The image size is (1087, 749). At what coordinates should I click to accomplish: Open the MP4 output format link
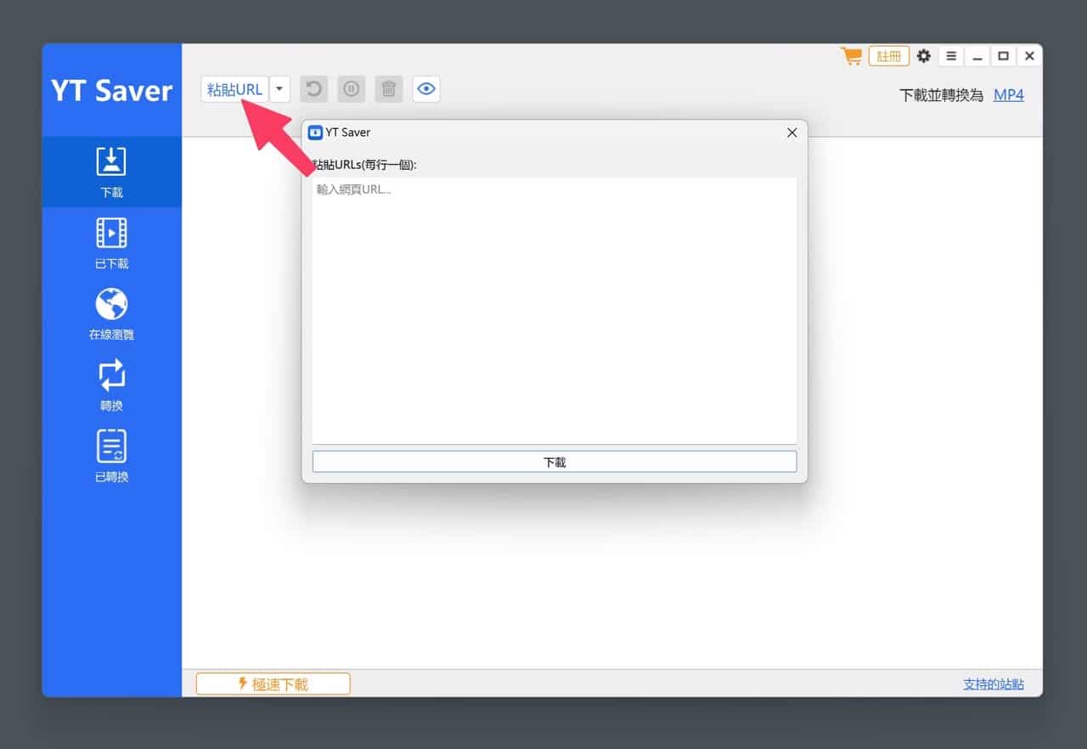pyautogui.click(x=1008, y=95)
